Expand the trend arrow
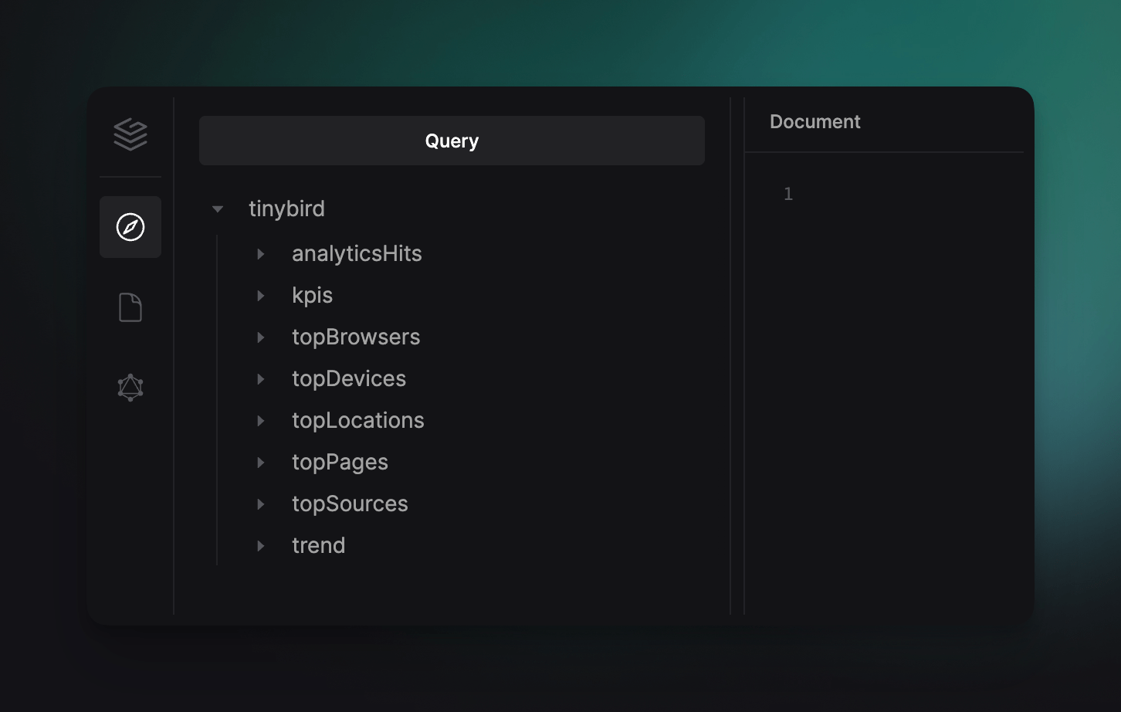1121x712 pixels. tap(261, 546)
